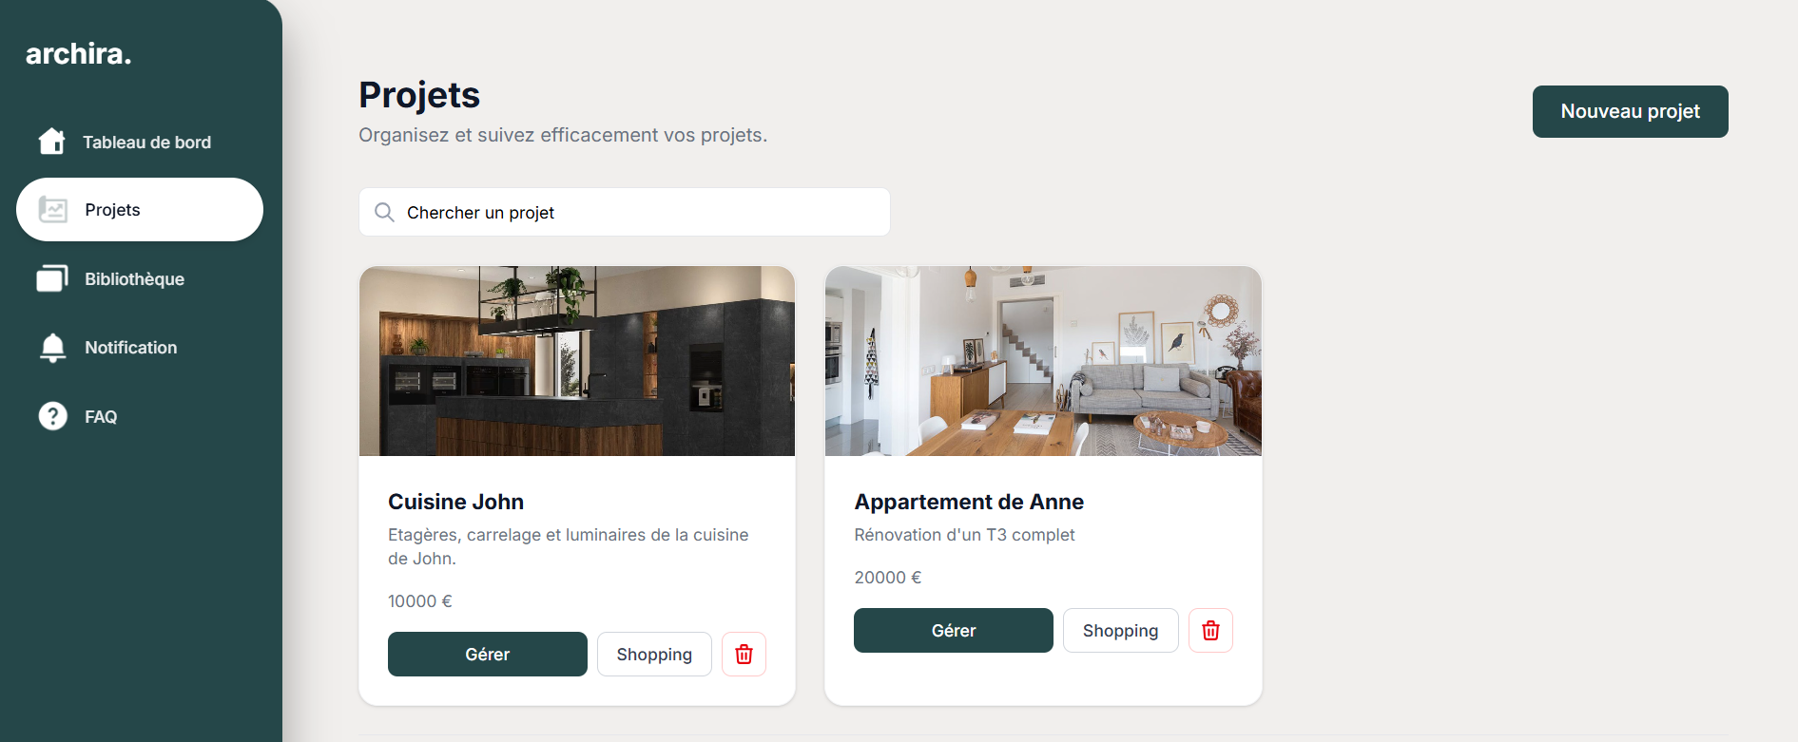Click the FAQ question mark icon
The height and width of the screenshot is (742, 1798).
coord(53,416)
